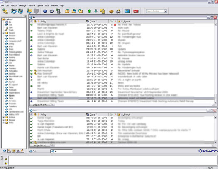Select the File Browser panel tab icon
The height and width of the screenshot is (169, 218).
pos(10,151)
